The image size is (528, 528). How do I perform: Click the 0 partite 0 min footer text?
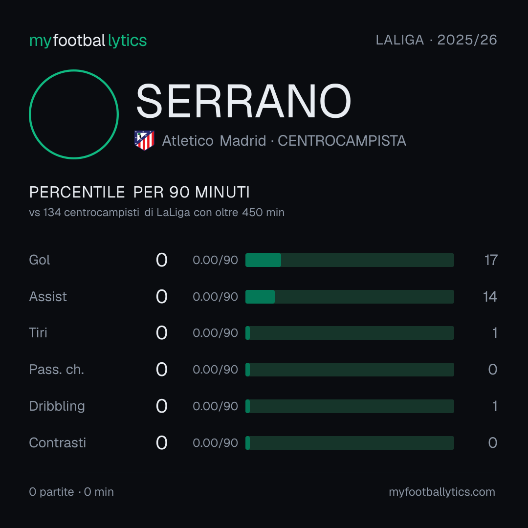pos(71,492)
